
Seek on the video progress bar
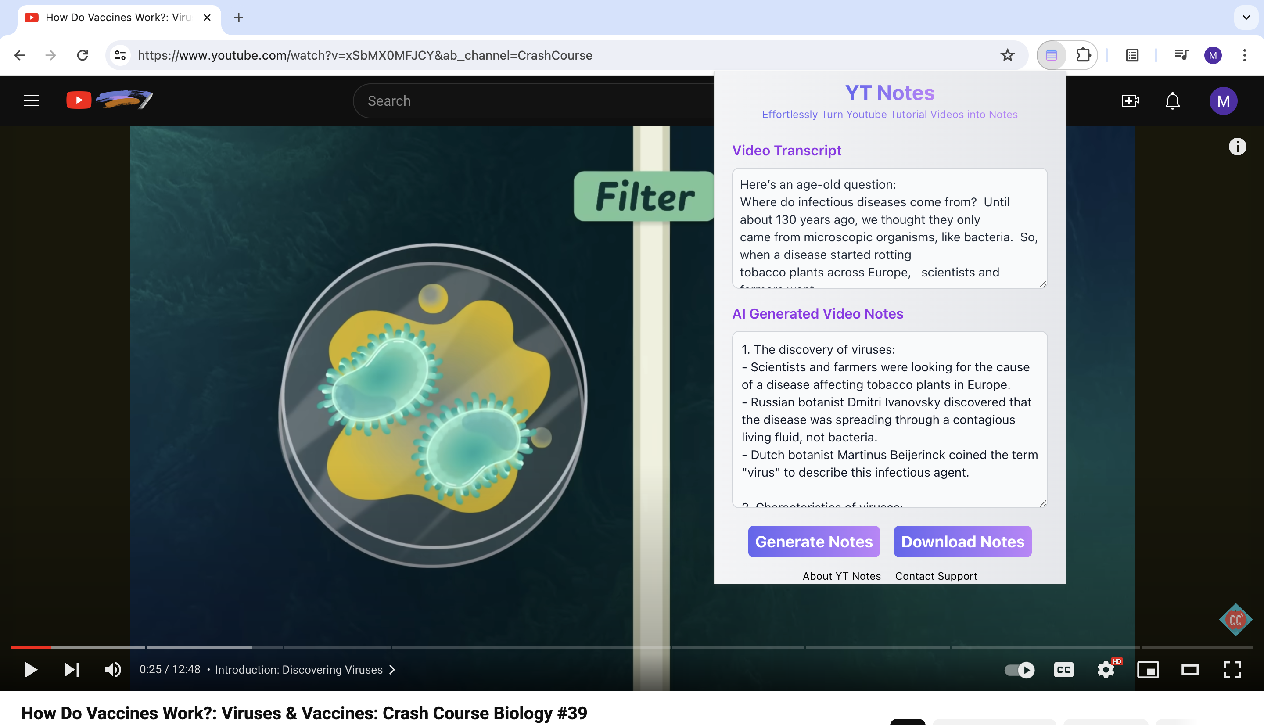pos(631,647)
